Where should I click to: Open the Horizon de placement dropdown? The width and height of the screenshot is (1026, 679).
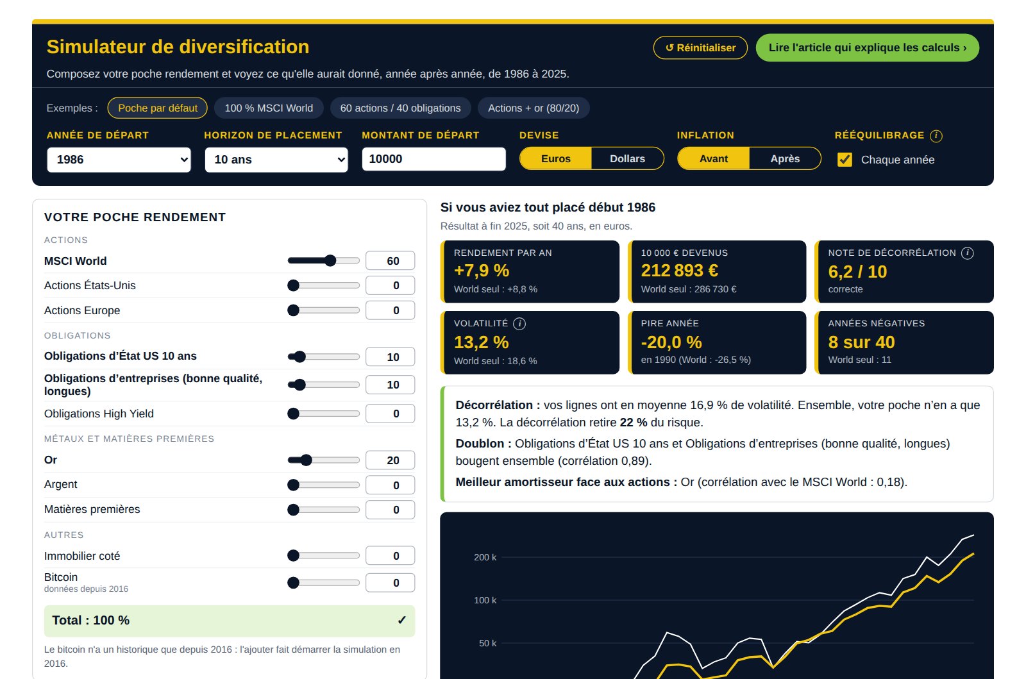coord(276,160)
